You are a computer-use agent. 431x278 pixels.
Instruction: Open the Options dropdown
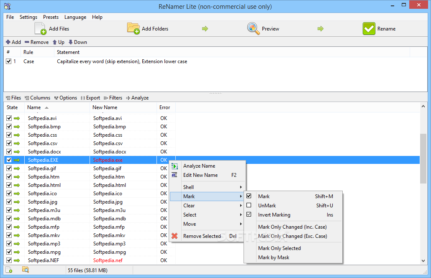(x=66, y=98)
